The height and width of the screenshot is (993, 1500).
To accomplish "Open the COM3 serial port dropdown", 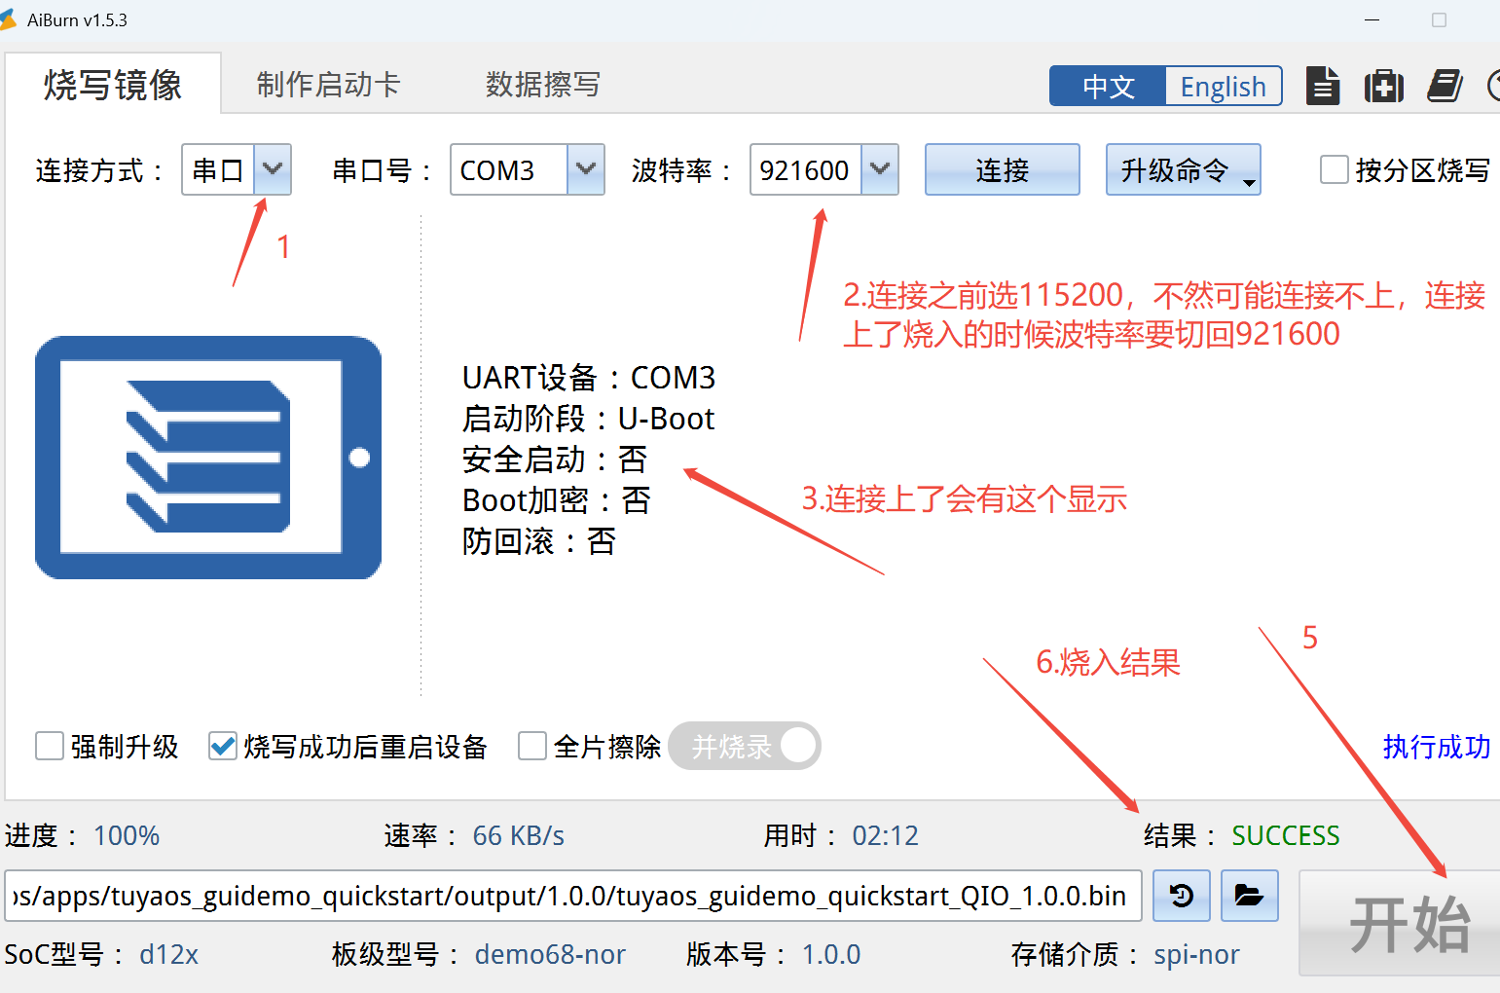I will [585, 169].
